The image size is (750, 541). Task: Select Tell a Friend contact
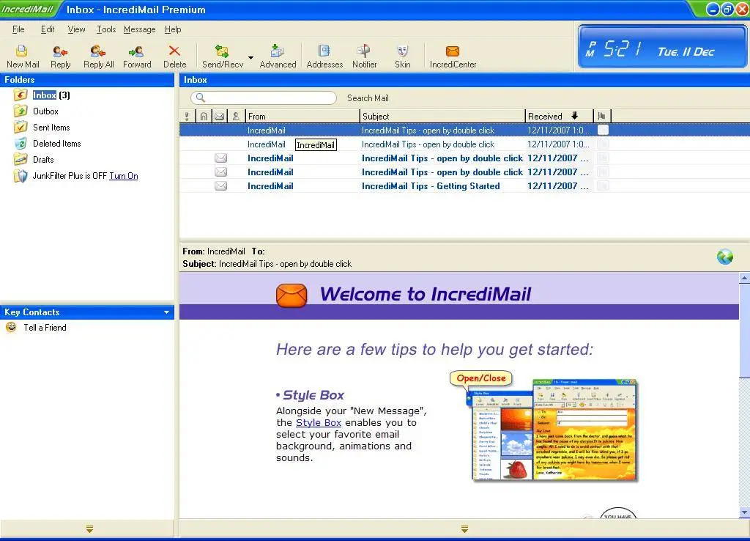(x=45, y=328)
